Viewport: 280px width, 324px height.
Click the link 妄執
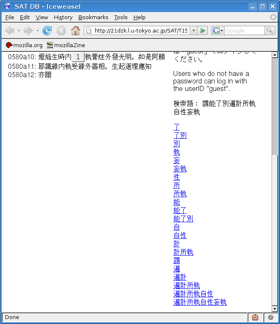180,168
